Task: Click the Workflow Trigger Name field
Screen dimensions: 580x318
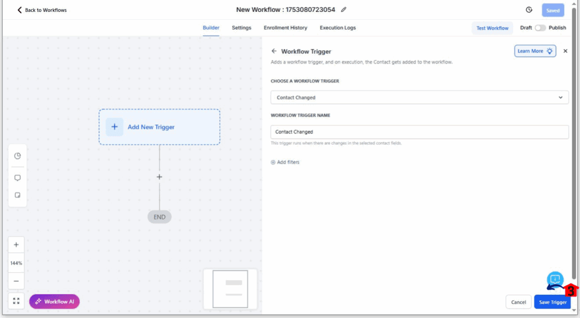Action: click(x=420, y=132)
